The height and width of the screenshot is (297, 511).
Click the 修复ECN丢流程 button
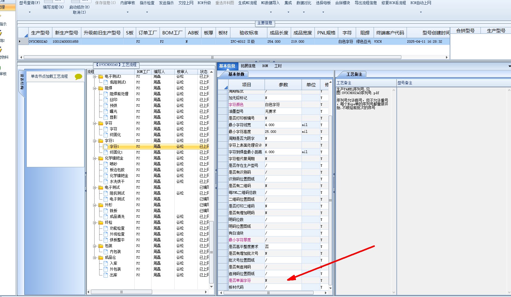click(394, 3)
